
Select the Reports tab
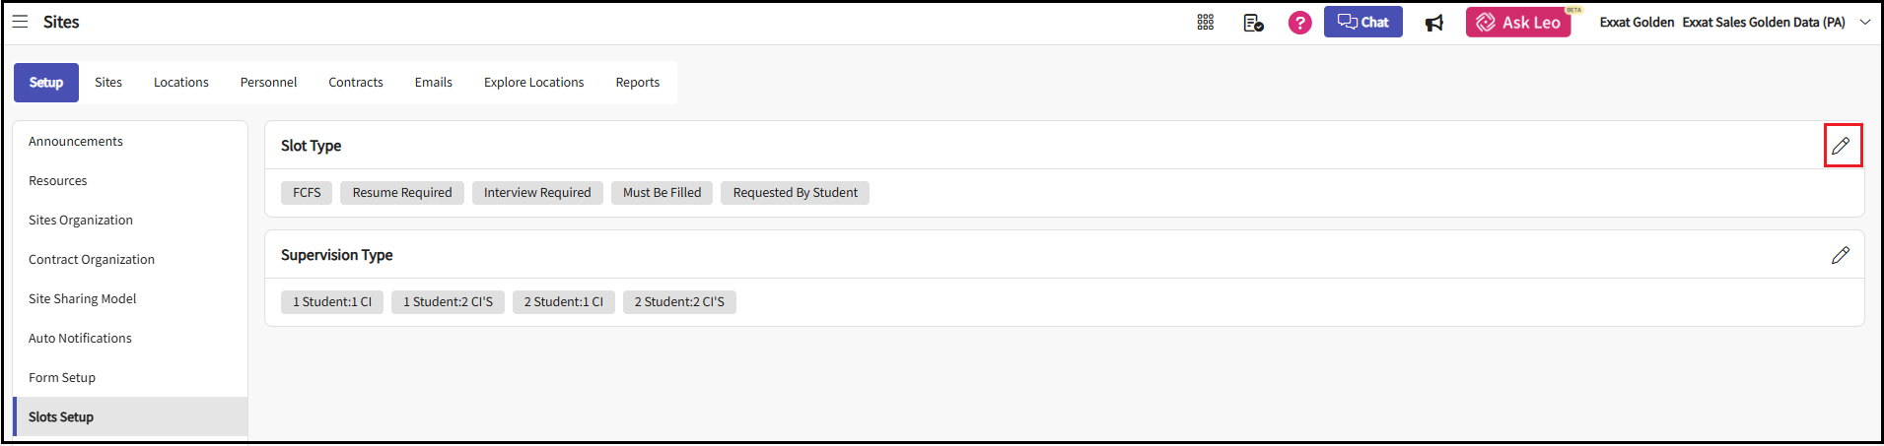[x=637, y=83]
